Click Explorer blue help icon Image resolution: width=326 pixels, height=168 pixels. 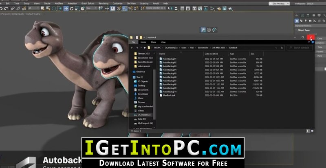[x=313, y=42]
